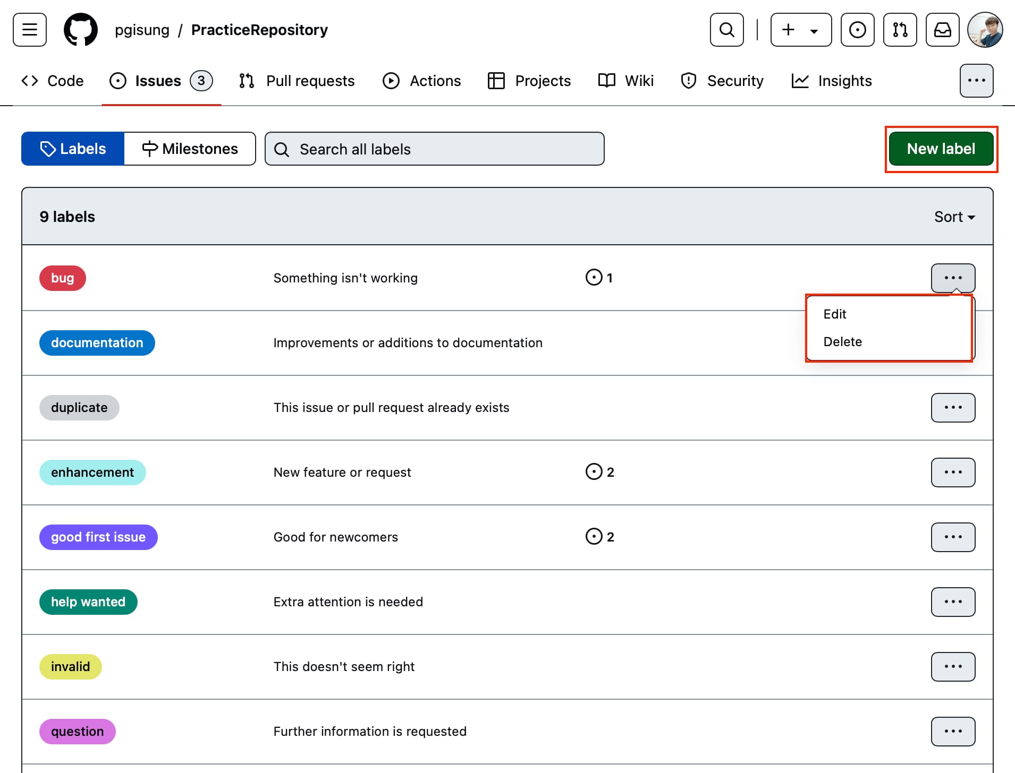Open the user avatar menu
This screenshot has width=1015, height=773.
pos(985,30)
